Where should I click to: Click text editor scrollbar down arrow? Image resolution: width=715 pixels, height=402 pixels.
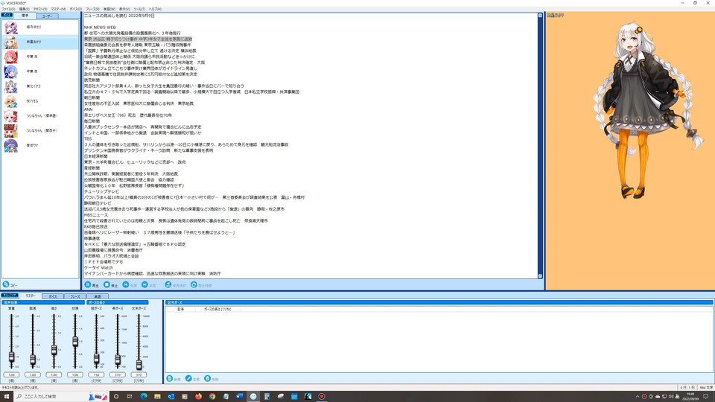click(541, 276)
